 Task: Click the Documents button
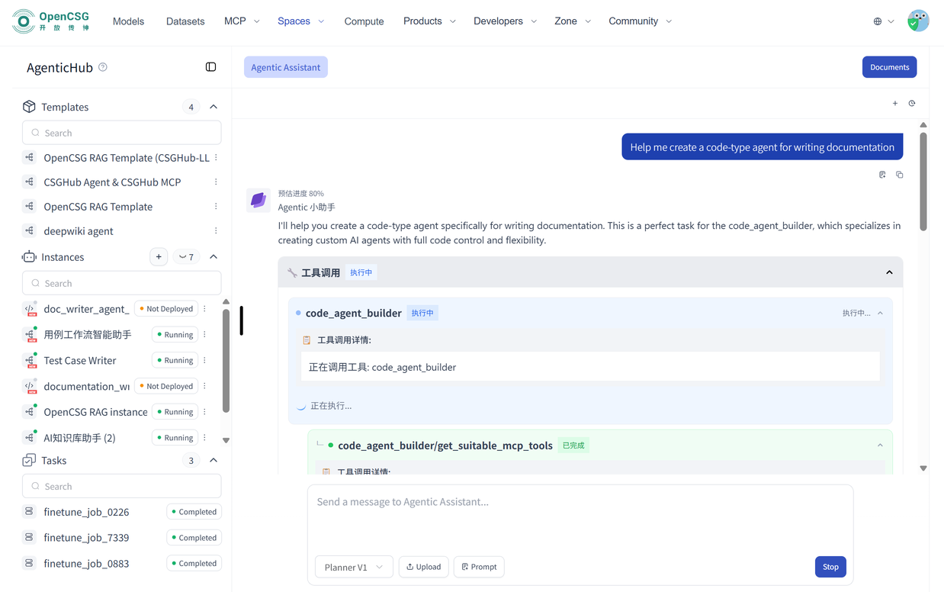click(x=889, y=67)
